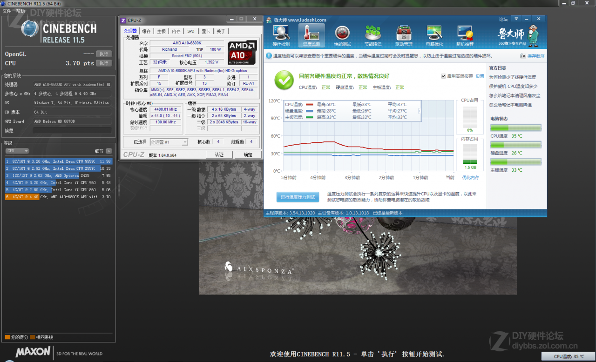Collapse the chart legend panel arrow

click(420, 111)
